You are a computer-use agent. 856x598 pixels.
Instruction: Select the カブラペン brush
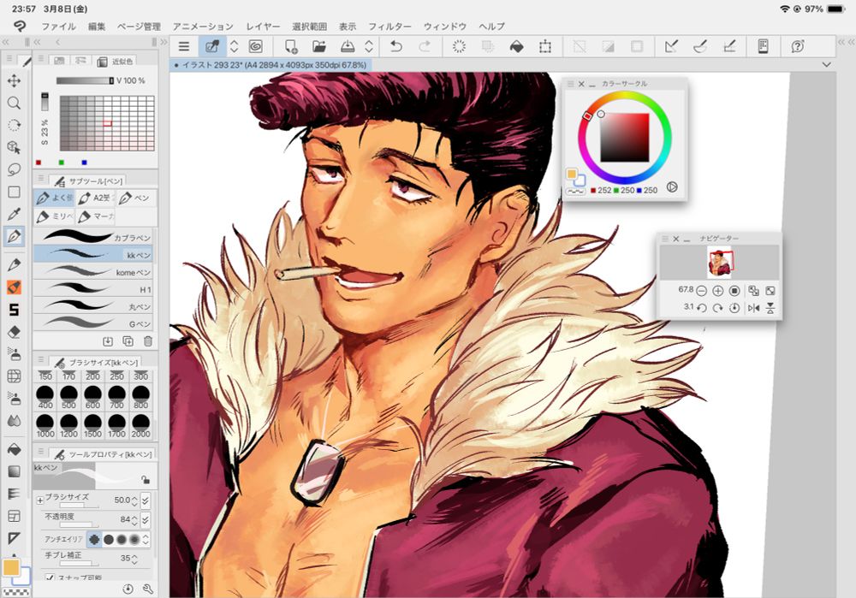[x=94, y=237]
